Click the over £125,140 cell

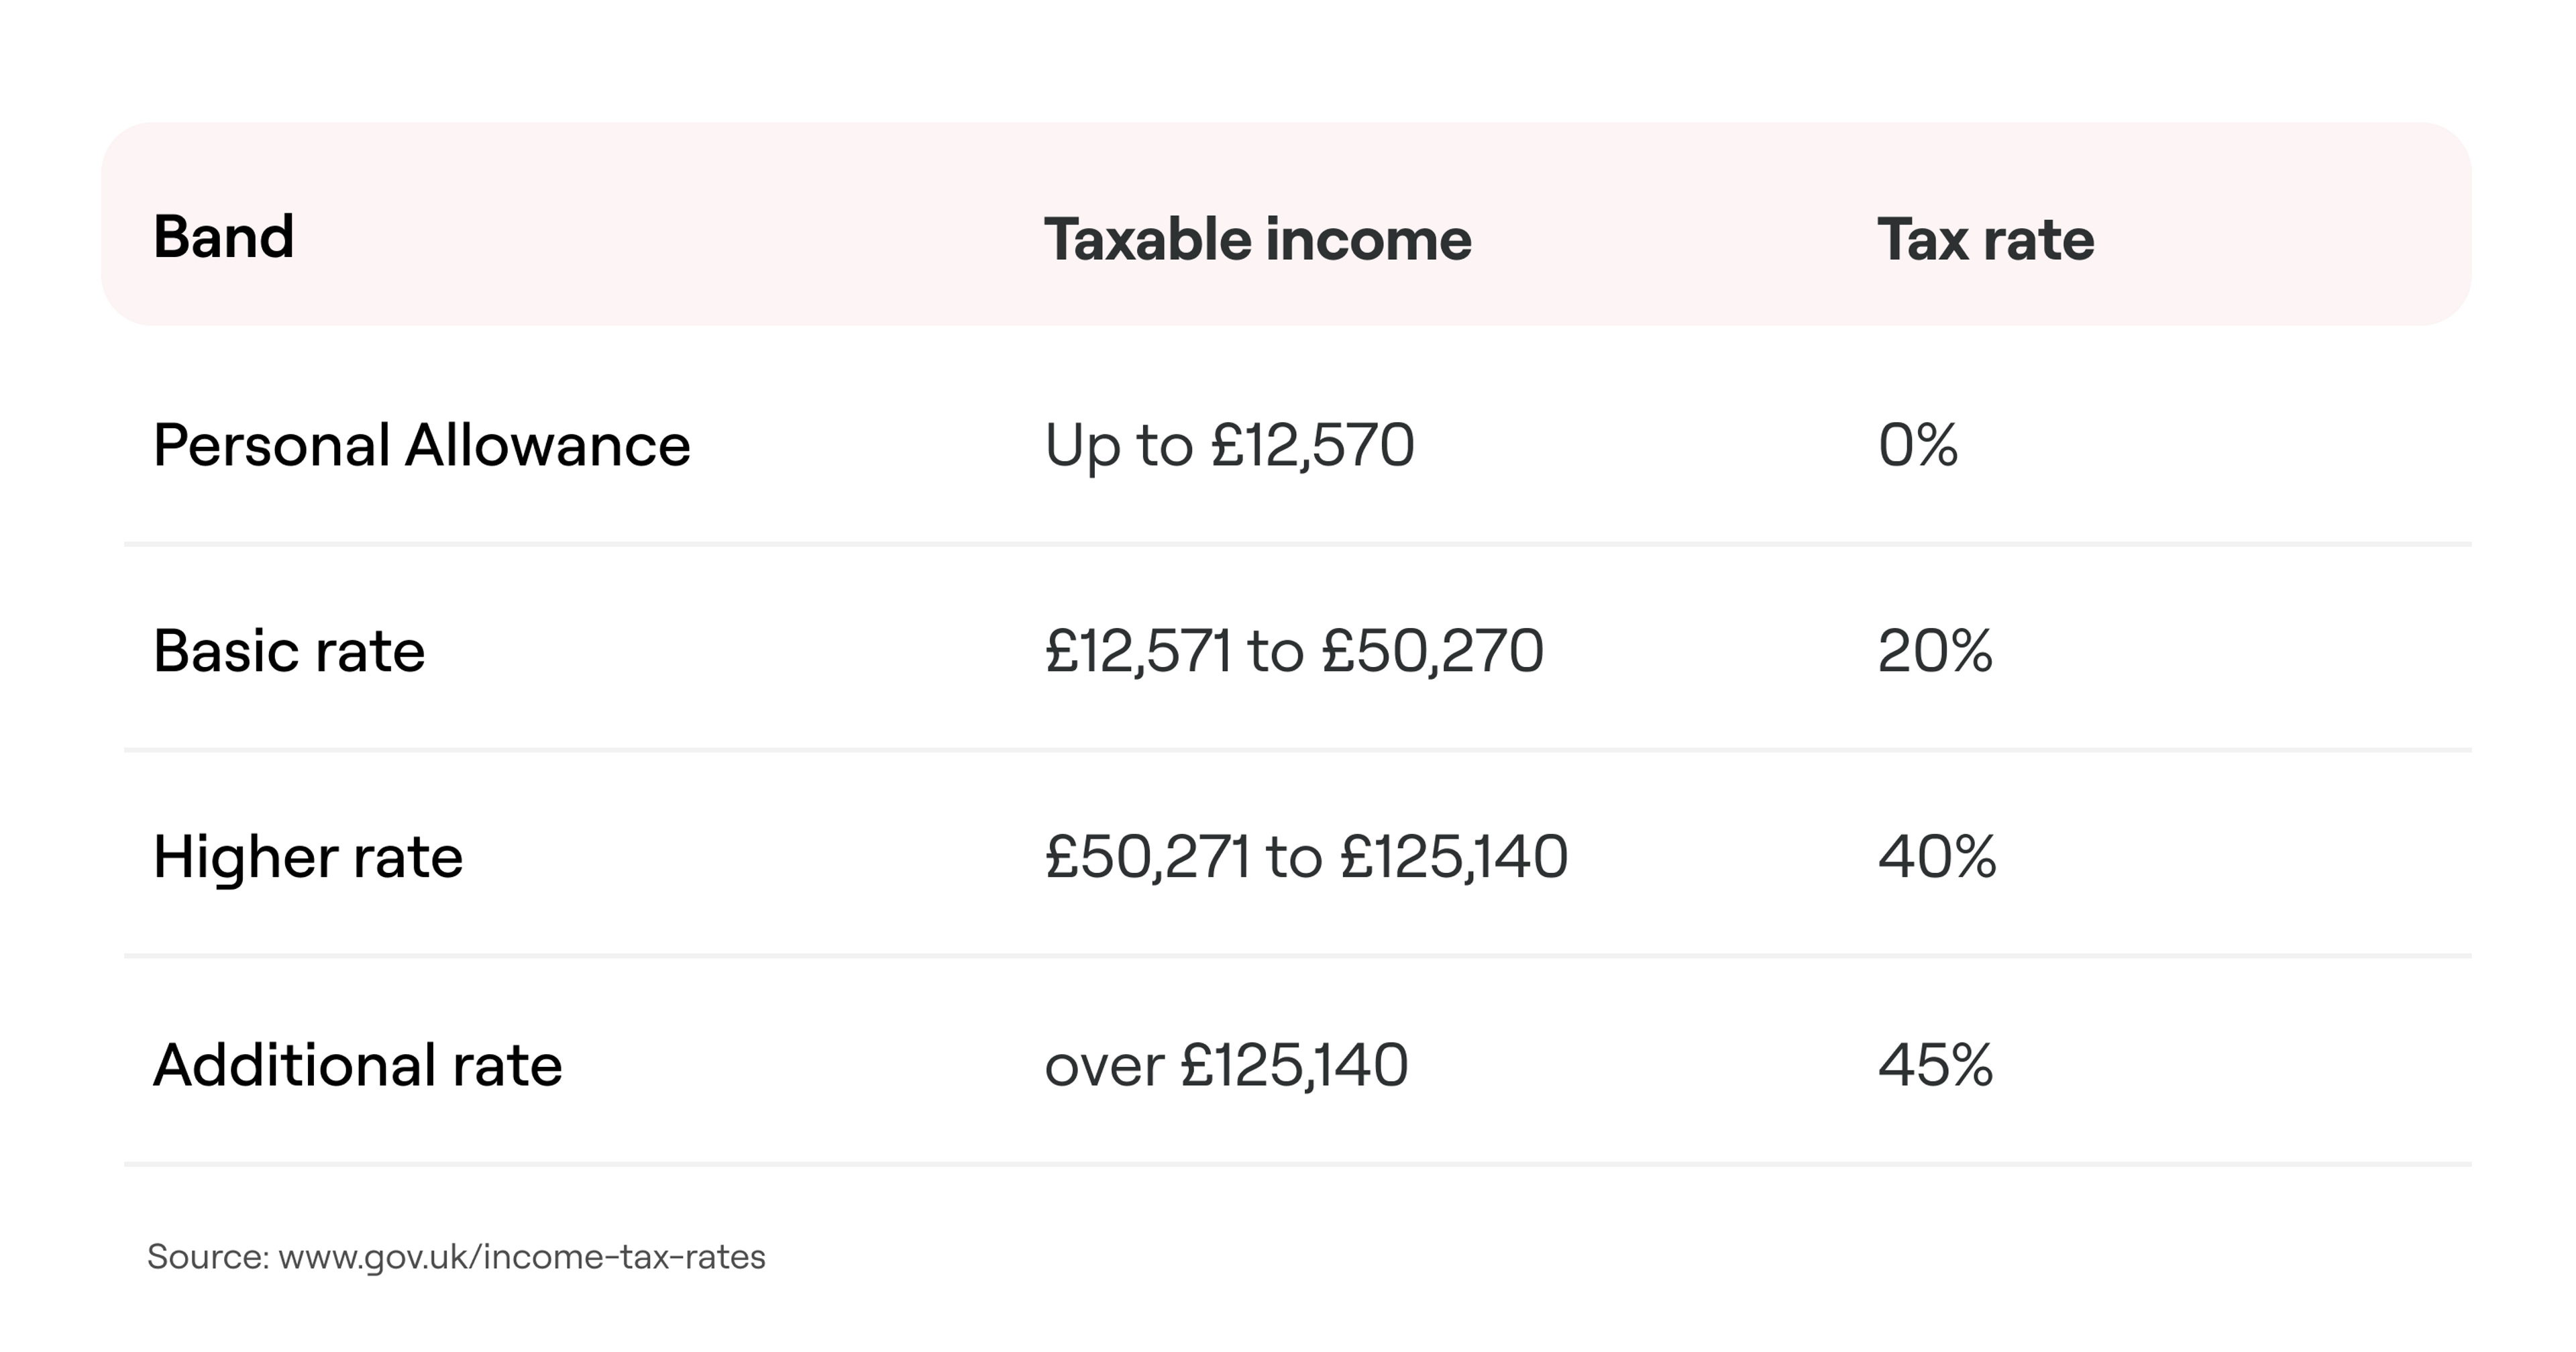pyautogui.click(x=1226, y=1064)
